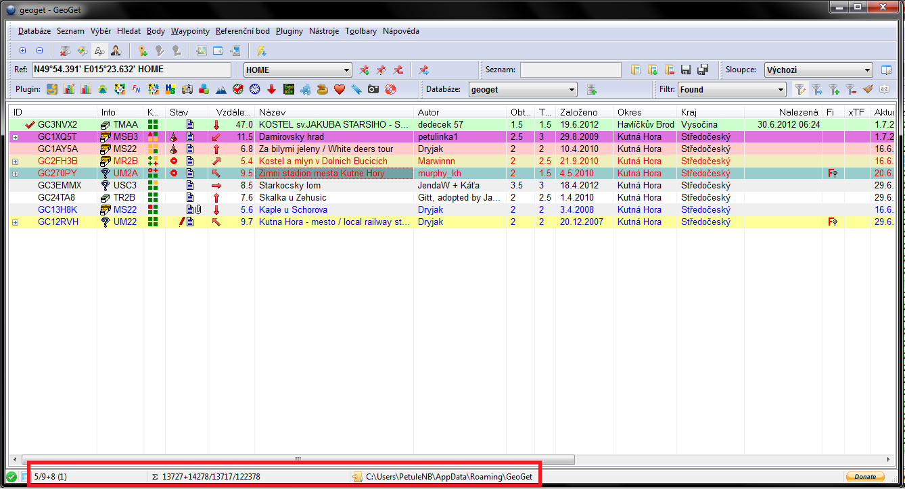Image resolution: width=905 pixels, height=489 pixels.
Task: Click the database with green plus icon
Action: point(591,89)
